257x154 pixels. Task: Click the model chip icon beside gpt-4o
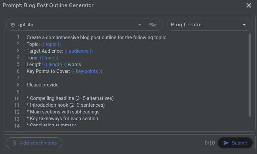tap(13, 25)
